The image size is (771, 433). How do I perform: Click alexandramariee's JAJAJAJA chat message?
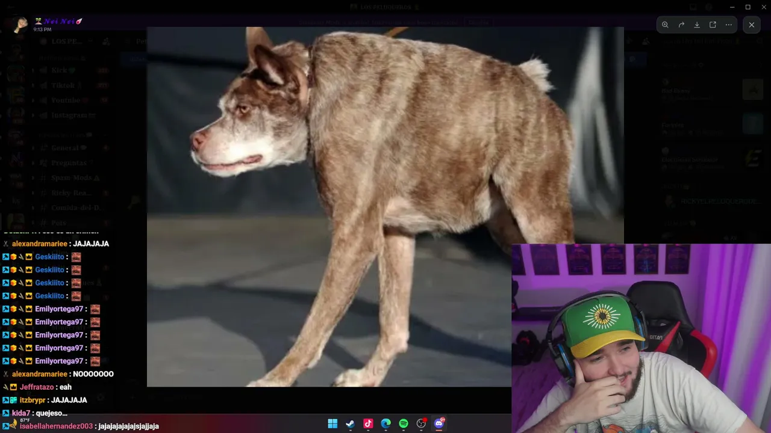(x=91, y=244)
